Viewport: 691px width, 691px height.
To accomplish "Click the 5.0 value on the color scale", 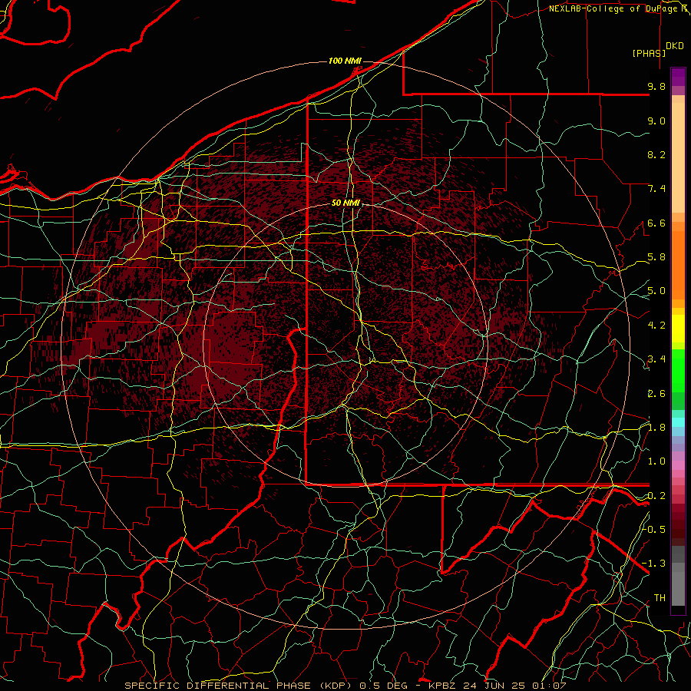I will click(656, 291).
